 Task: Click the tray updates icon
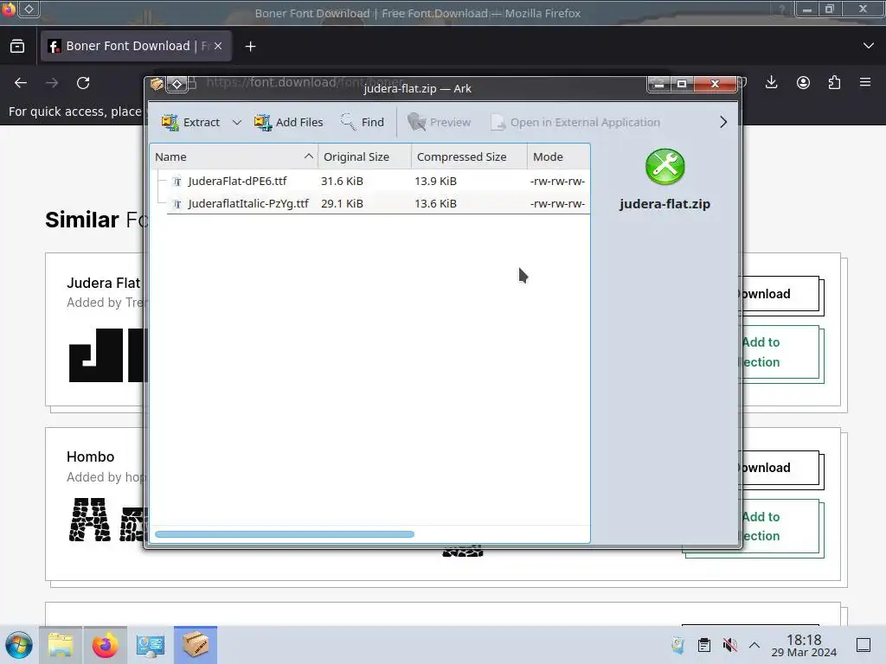click(678, 645)
